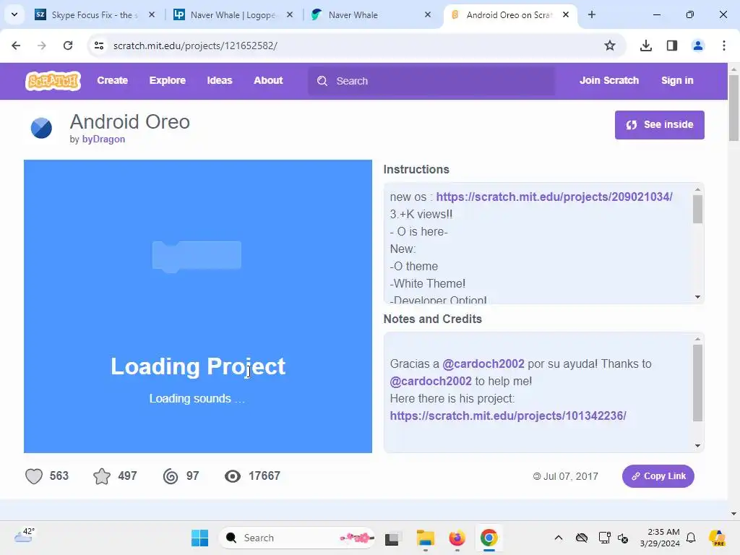Open the byDragon author link
The height and width of the screenshot is (555, 740).
pyautogui.click(x=103, y=139)
